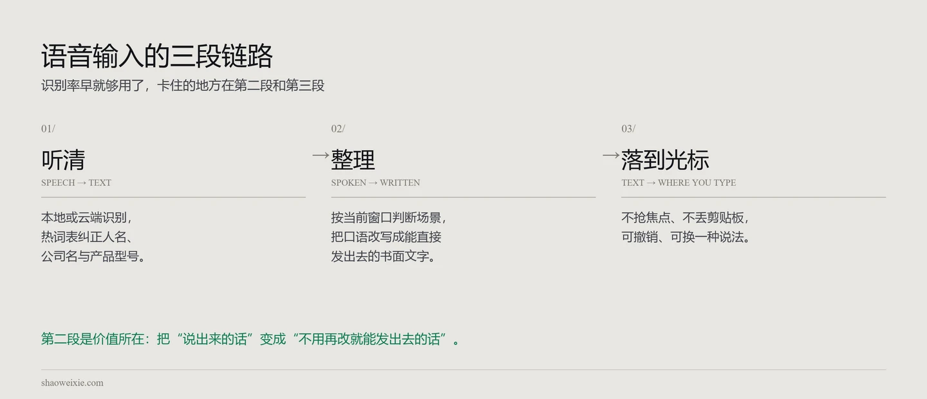Click the line 本地或云端识别，
The width and height of the screenshot is (927, 399).
click(x=87, y=218)
